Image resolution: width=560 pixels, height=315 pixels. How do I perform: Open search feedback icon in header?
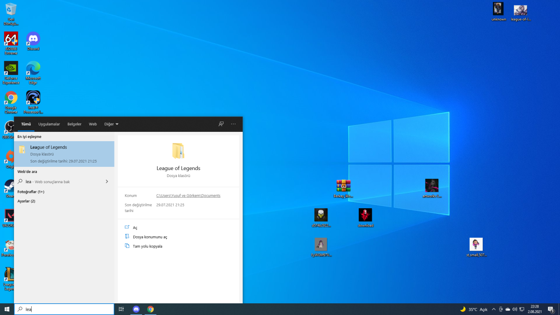tap(221, 124)
